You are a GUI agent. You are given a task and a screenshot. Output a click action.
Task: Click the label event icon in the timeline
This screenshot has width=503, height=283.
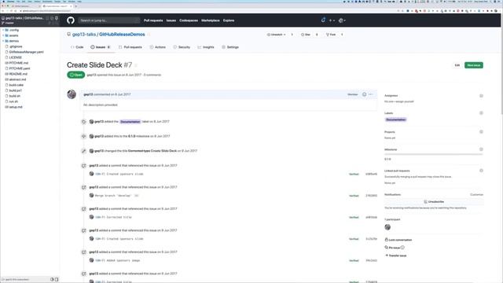point(84,122)
